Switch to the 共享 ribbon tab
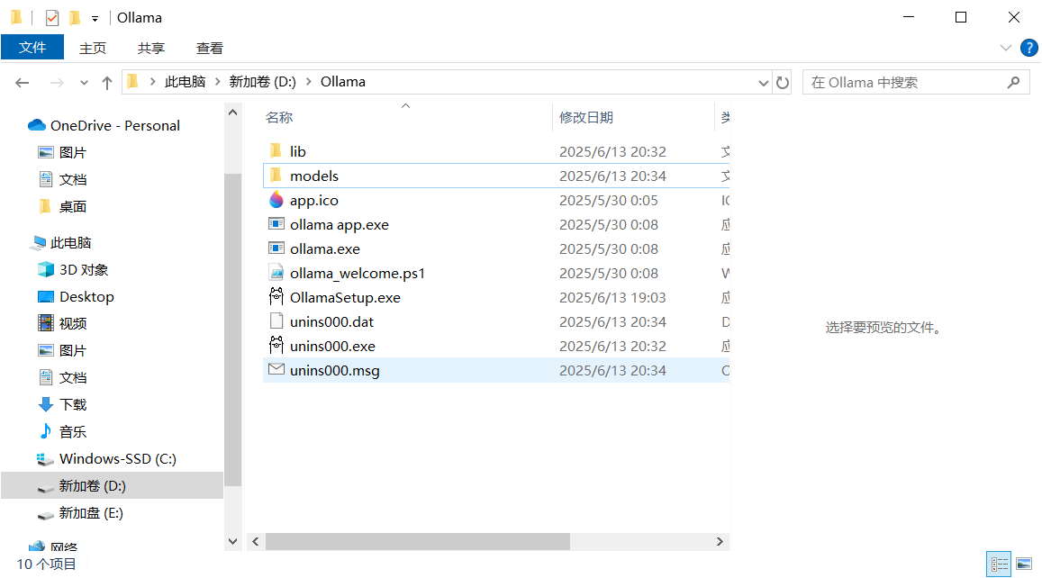 [x=150, y=49]
